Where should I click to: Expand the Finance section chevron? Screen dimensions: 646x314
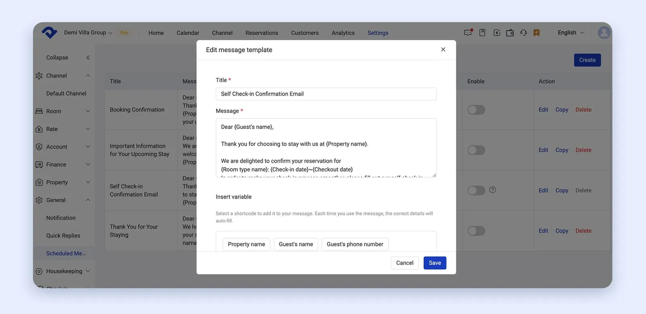(88, 164)
